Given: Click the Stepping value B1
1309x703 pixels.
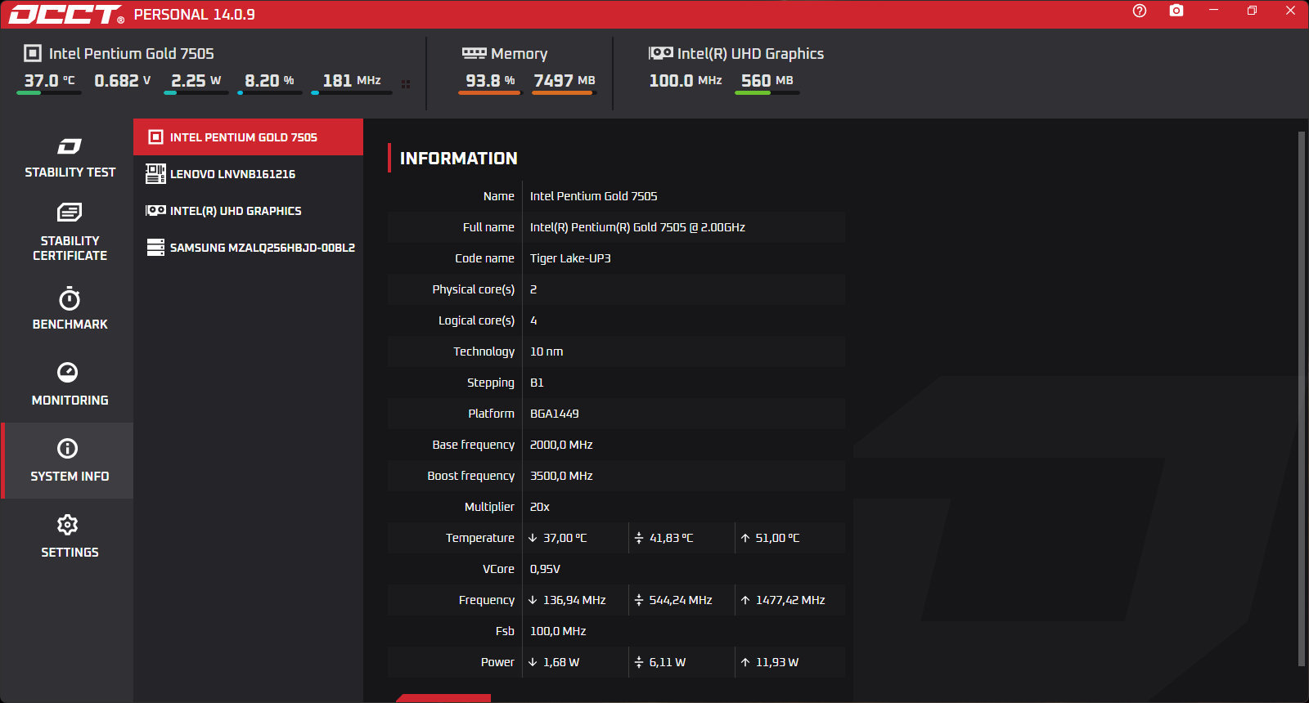Looking at the screenshot, I should coord(537,383).
